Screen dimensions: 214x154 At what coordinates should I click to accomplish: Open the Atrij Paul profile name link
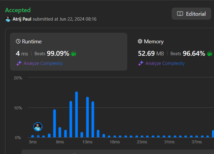[x=22, y=19]
